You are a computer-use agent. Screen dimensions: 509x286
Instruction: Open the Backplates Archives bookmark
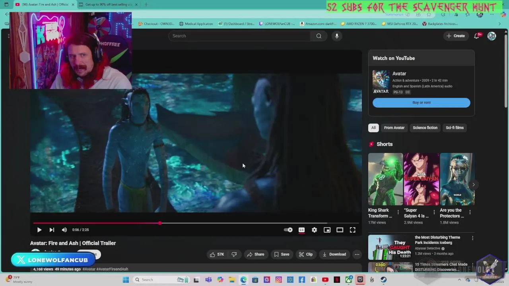440,24
